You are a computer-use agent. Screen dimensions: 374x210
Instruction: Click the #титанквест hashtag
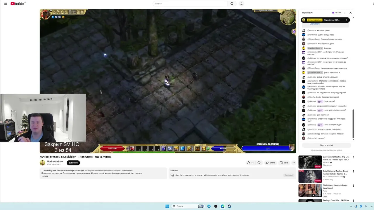coord(127,170)
